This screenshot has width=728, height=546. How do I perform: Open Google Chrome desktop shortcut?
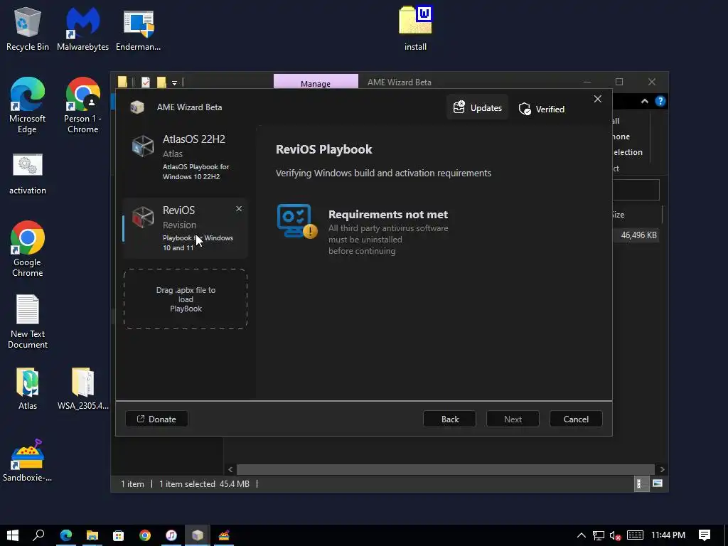[28, 249]
